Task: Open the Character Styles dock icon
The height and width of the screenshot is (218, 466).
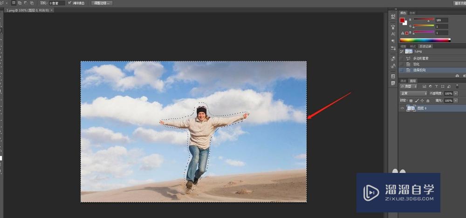Action: coord(393,66)
